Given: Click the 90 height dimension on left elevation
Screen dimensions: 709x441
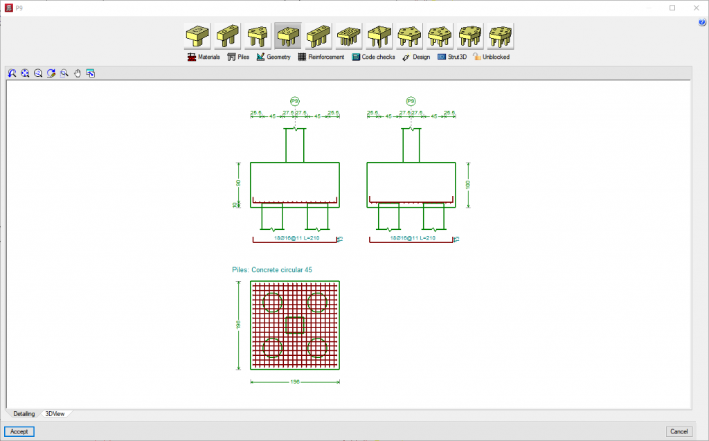Looking at the screenshot, I should tap(238, 183).
